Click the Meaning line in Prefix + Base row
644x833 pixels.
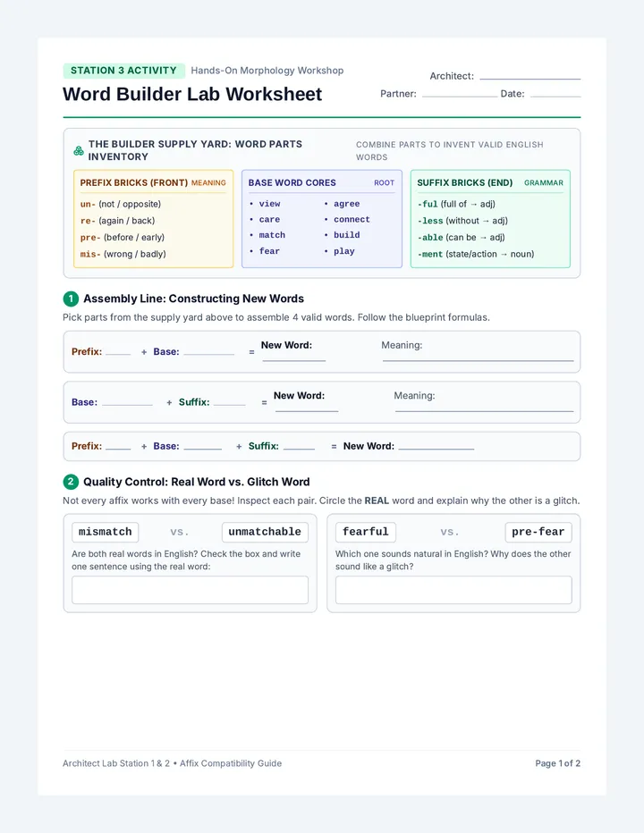pyautogui.click(x=479, y=360)
